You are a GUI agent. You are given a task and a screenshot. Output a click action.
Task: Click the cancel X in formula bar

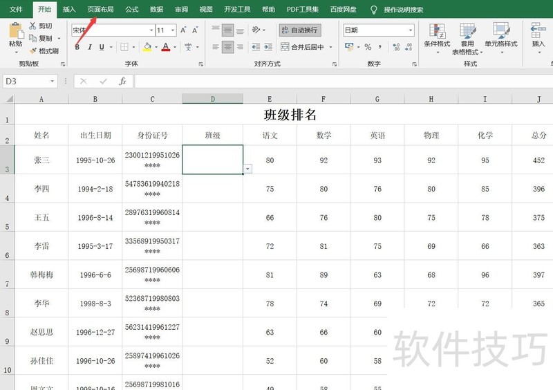[83, 81]
